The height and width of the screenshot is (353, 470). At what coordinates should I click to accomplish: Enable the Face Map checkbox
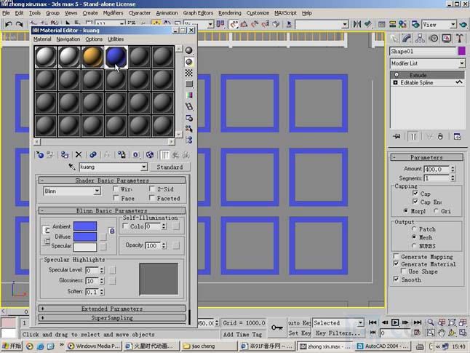(x=116, y=198)
